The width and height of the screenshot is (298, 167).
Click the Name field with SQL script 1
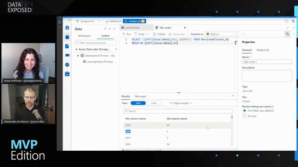[x=267, y=62]
